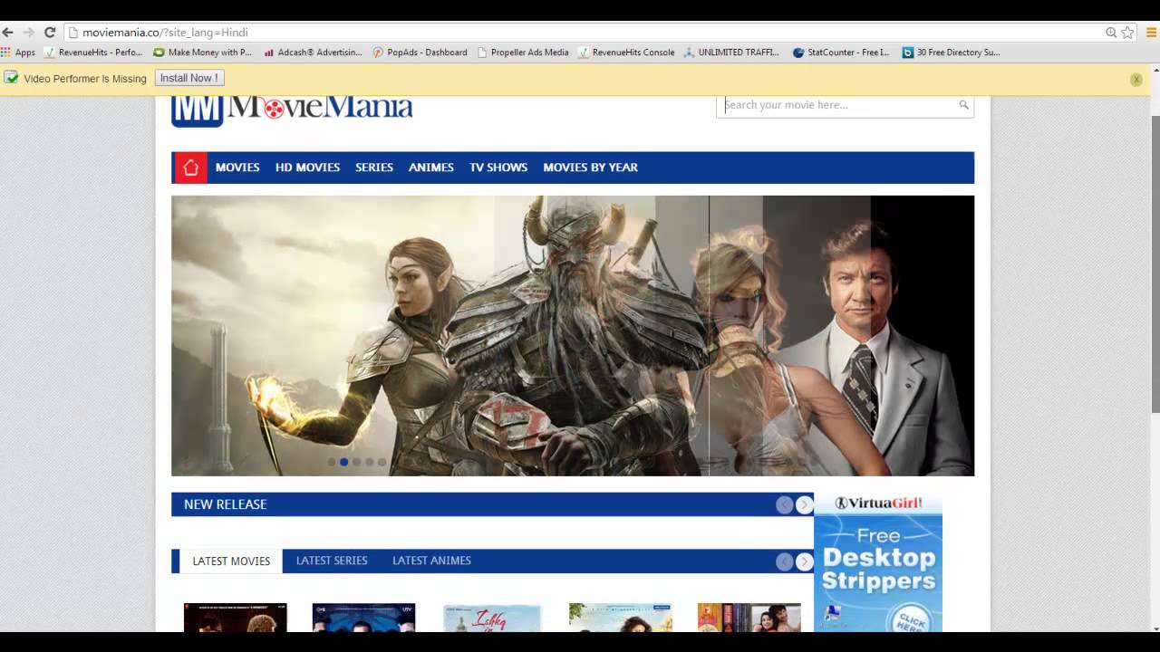This screenshot has height=652, width=1160.
Task: Open the SERIES menu
Action: click(x=374, y=168)
